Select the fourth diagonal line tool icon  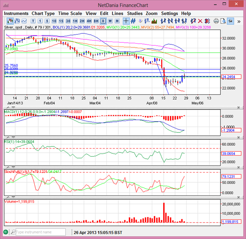pos(184,21)
